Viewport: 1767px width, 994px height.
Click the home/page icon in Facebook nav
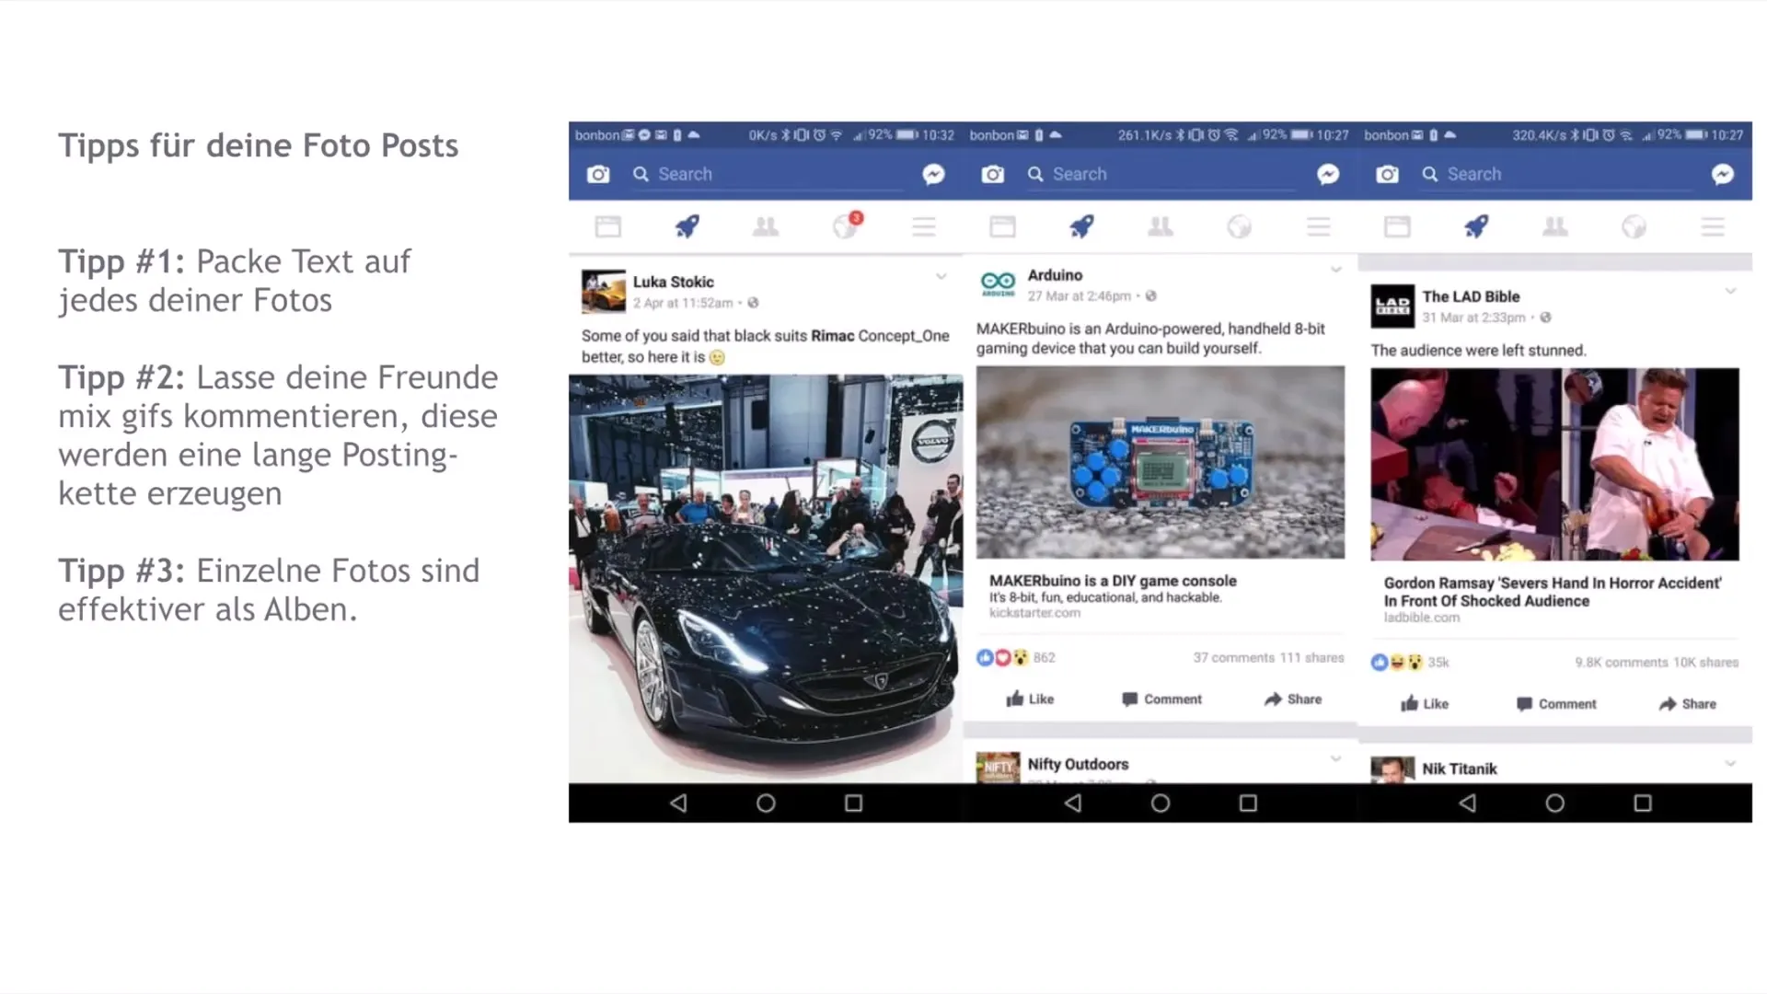tap(609, 227)
